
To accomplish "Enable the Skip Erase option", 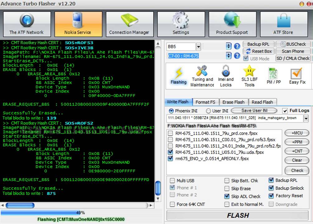I will pos(227,189).
